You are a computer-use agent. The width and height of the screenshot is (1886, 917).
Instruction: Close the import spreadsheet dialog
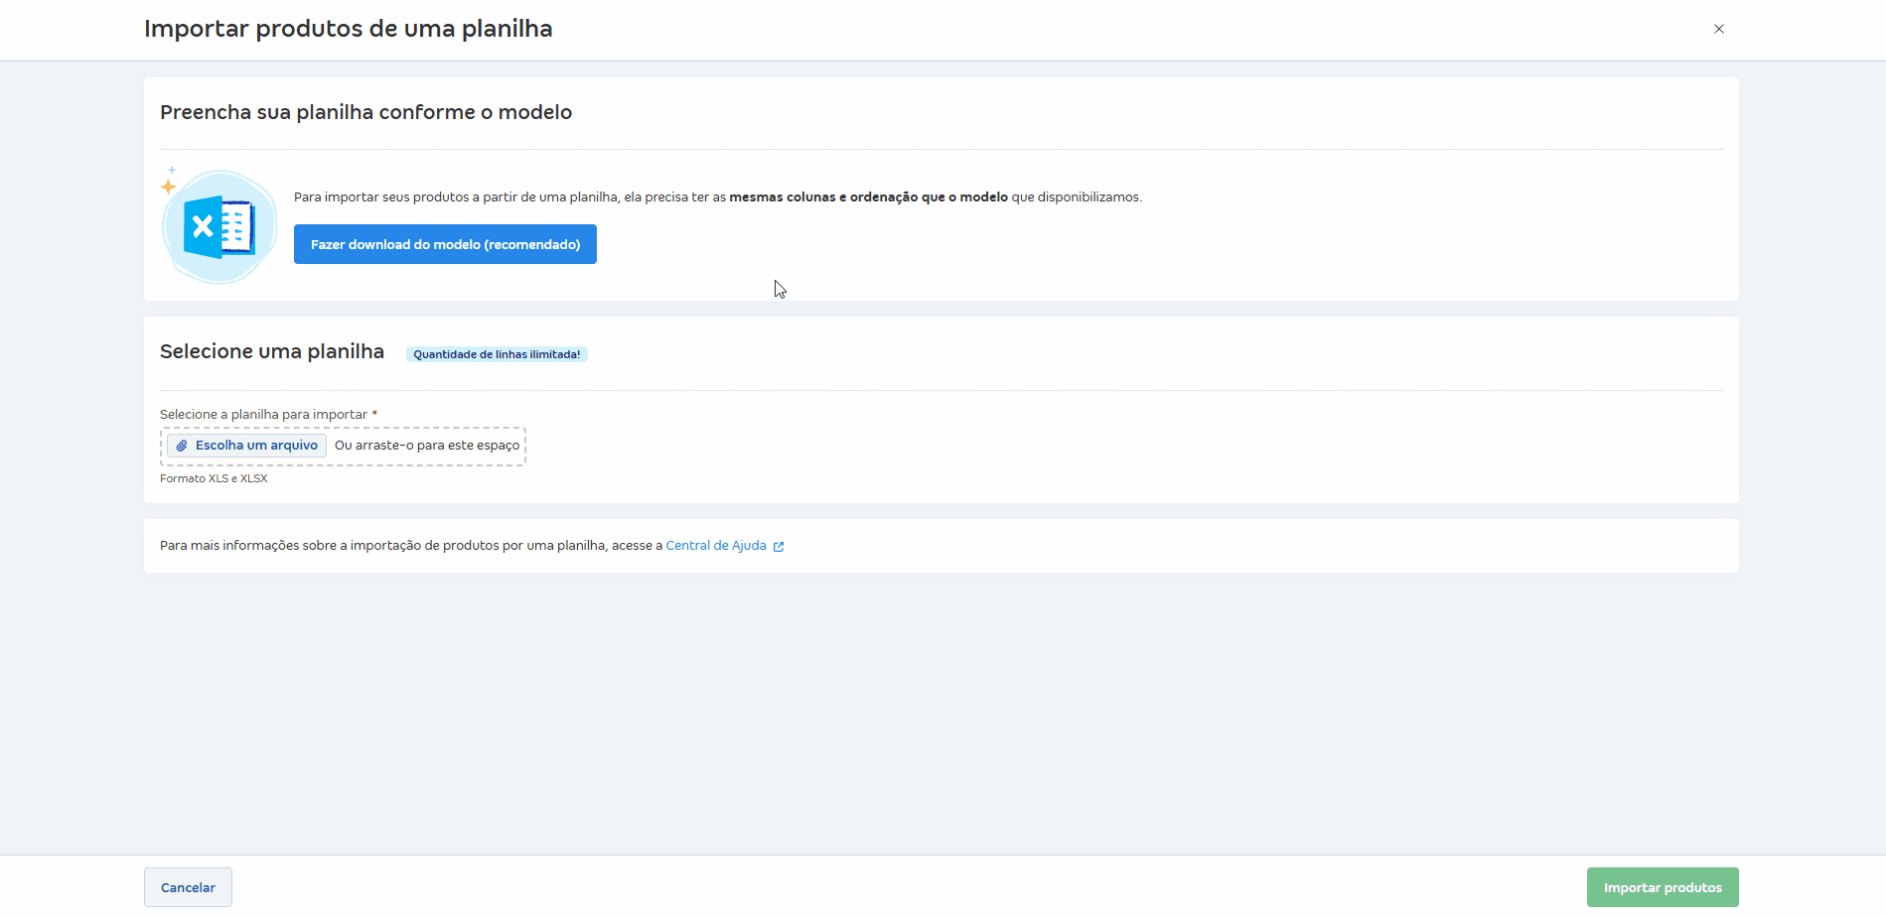click(x=1718, y=29)
